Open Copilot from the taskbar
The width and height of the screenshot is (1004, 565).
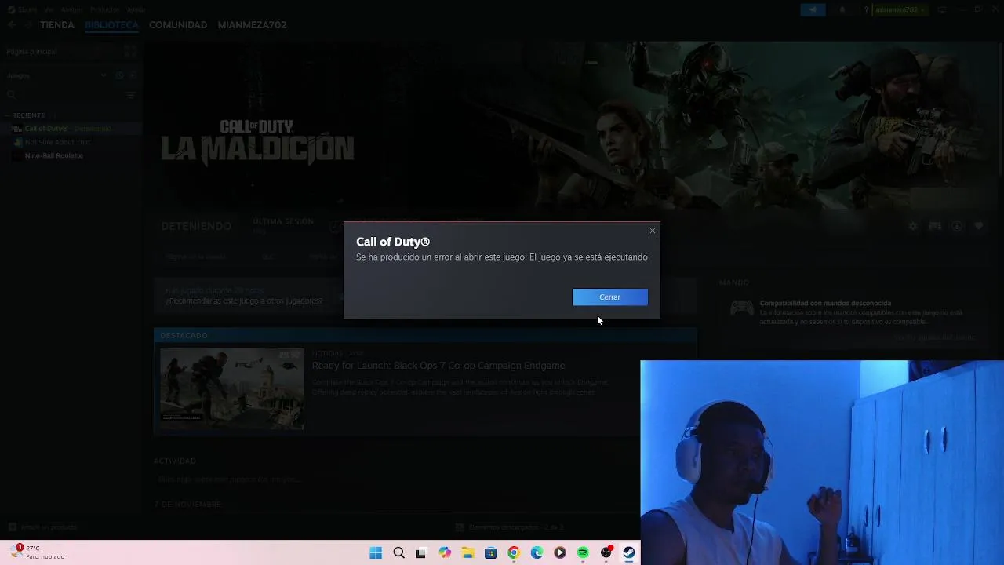[x=445, y=552]
